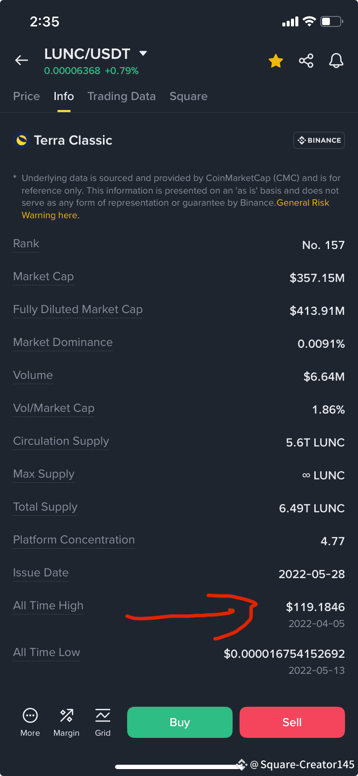Screen dimensions: 358x776
Task: Tap the red Sell button
Action: [x=292, y=722]
